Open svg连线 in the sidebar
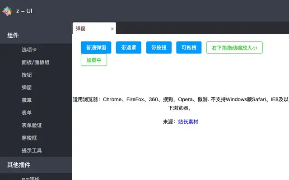 (30, 178)
